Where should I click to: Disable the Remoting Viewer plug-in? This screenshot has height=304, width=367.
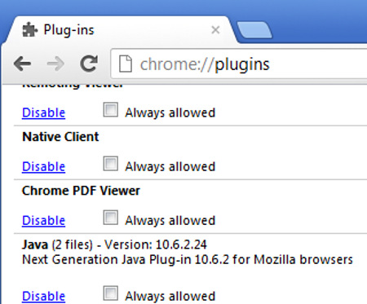43,112
